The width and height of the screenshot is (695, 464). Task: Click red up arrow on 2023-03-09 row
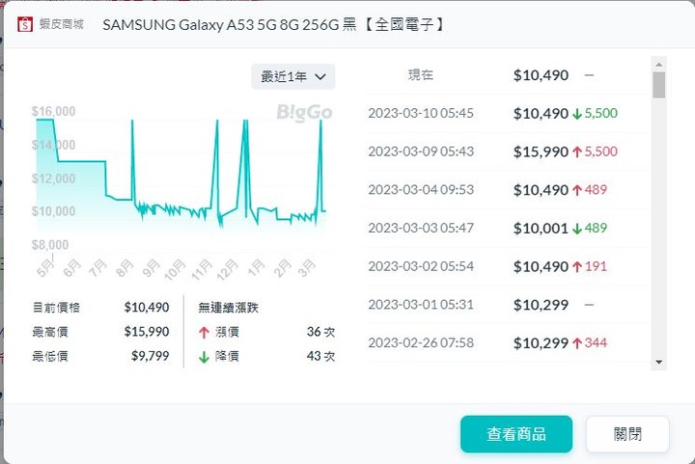click(576, 152)
